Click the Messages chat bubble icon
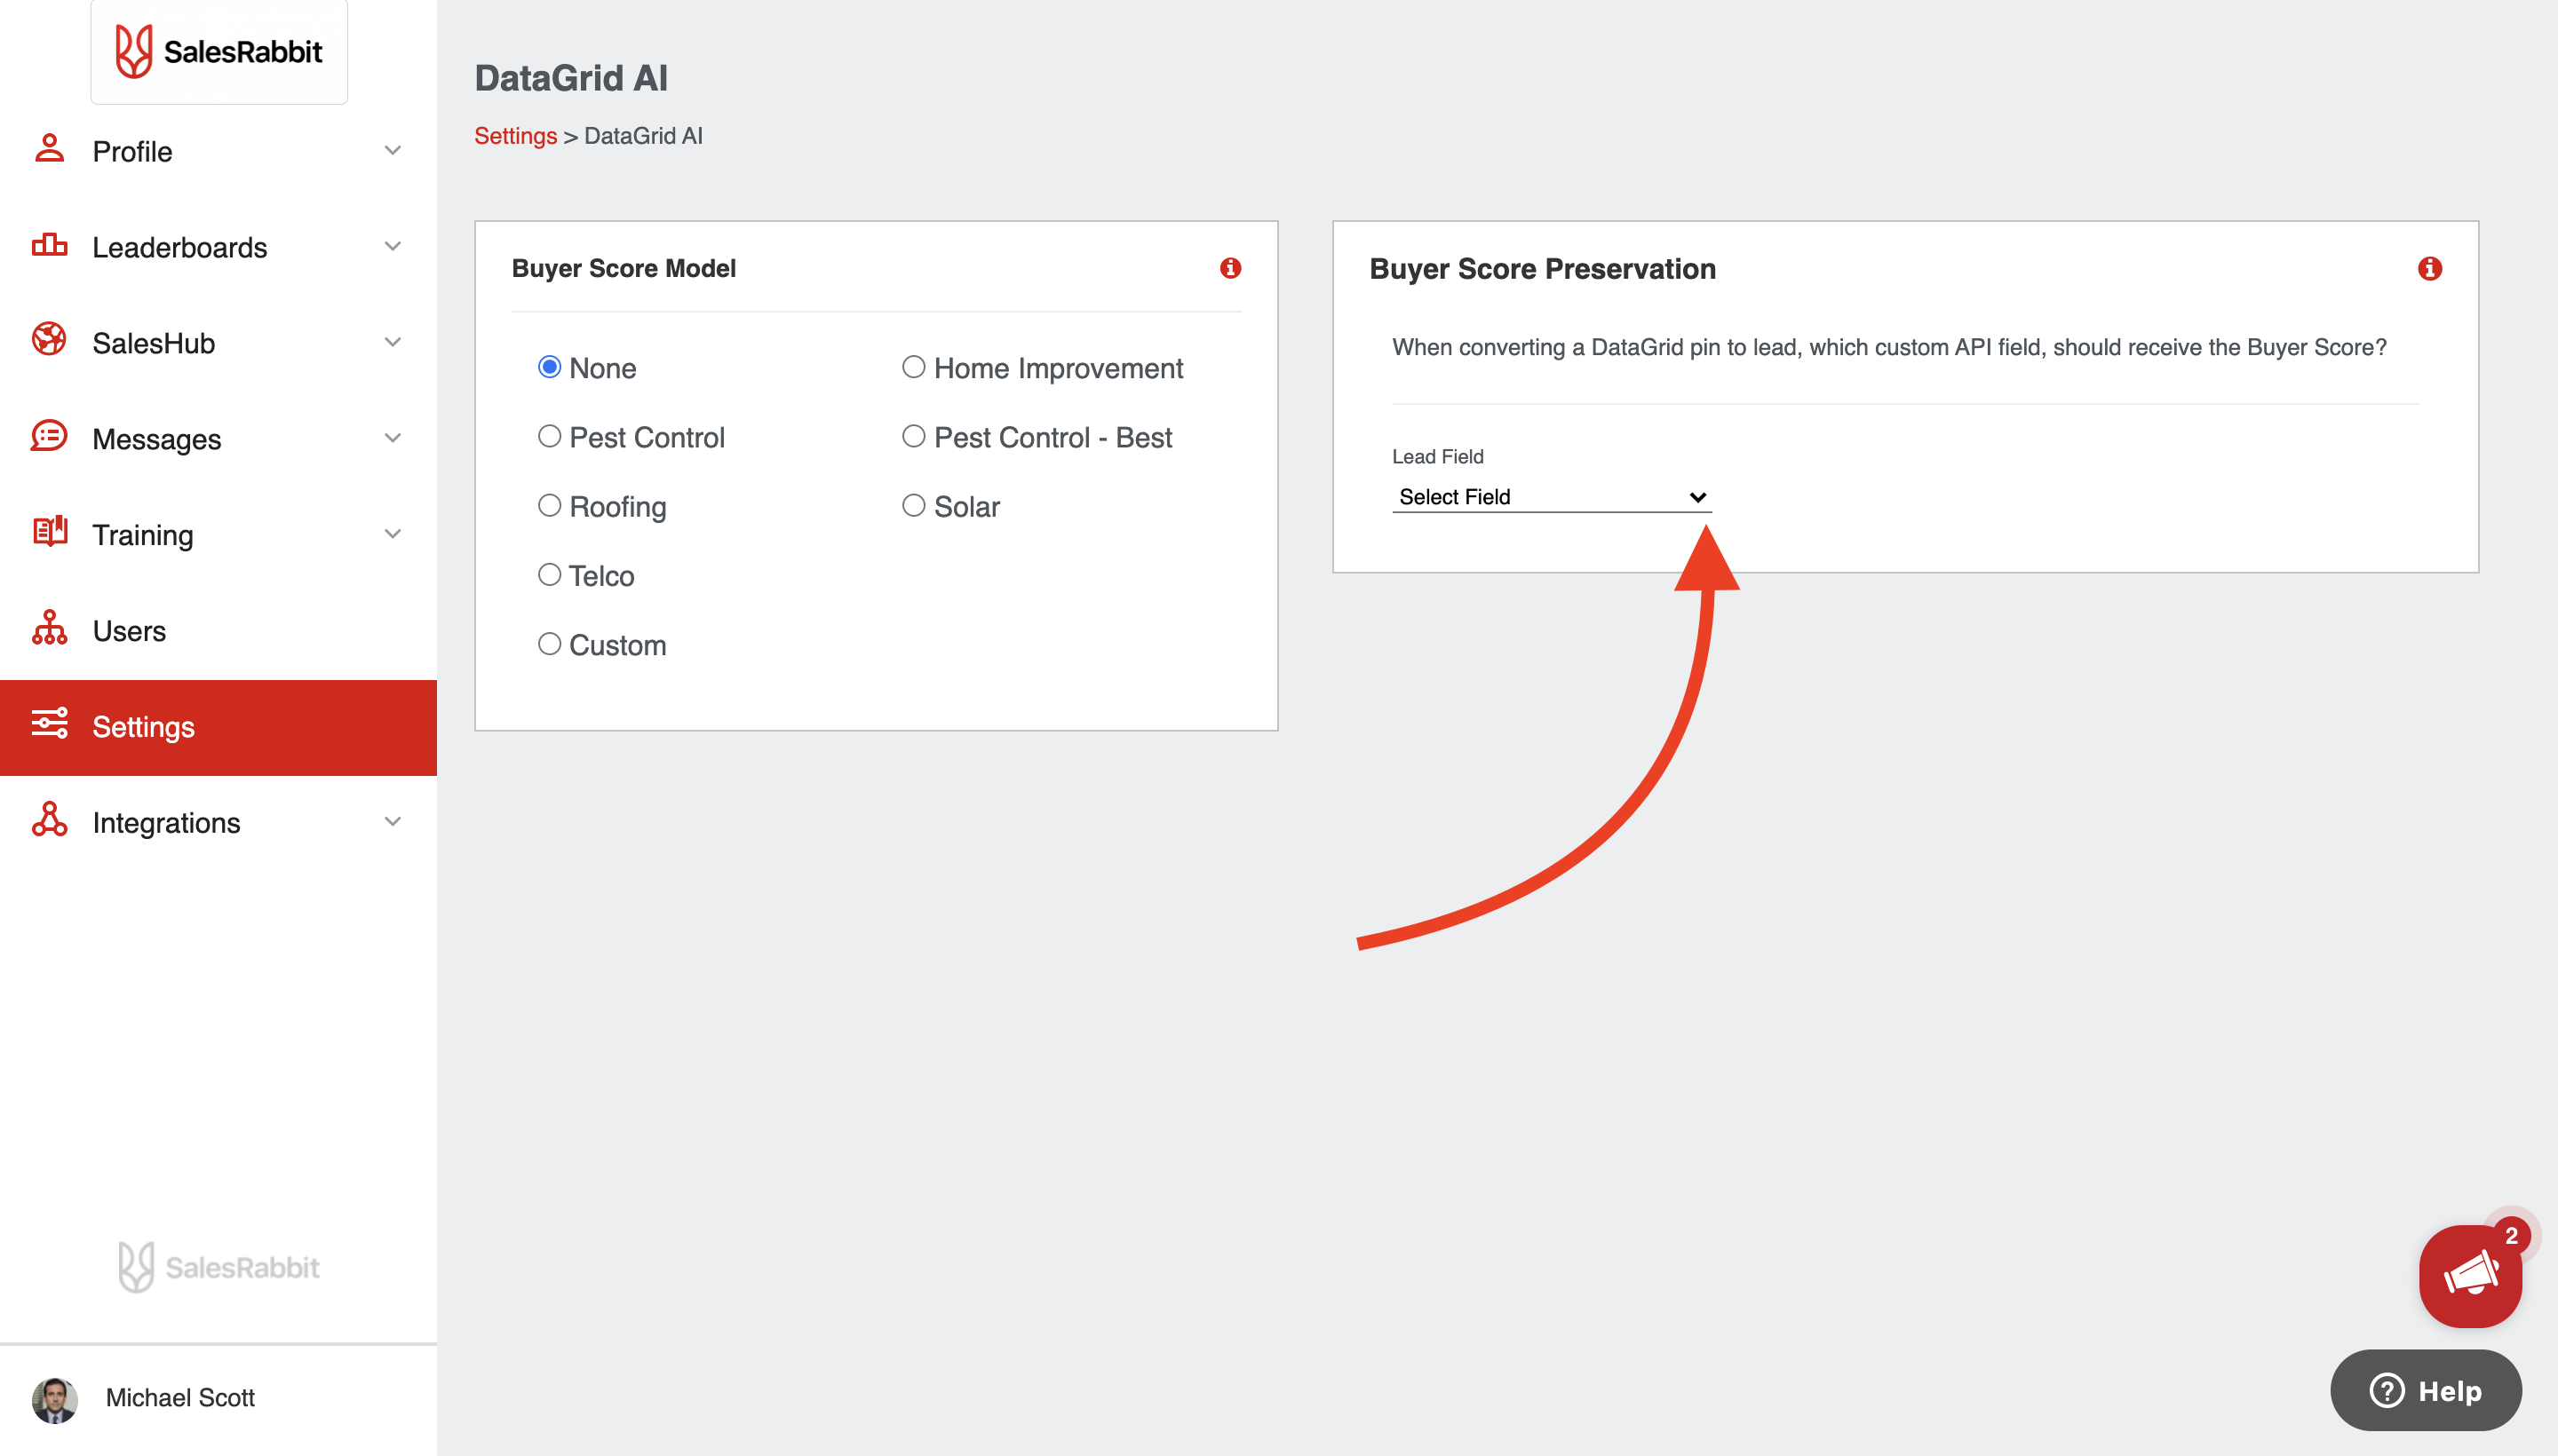This screenshot has height=1456, width=2558. pos(49,436)
